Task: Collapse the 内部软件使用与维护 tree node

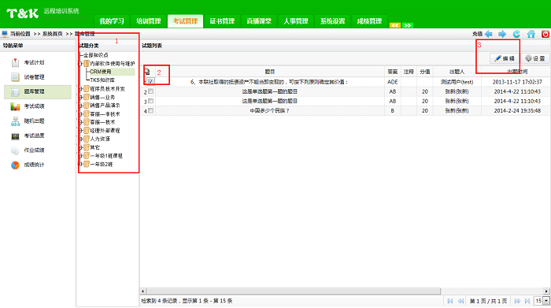Action: [x=80, y=64]
